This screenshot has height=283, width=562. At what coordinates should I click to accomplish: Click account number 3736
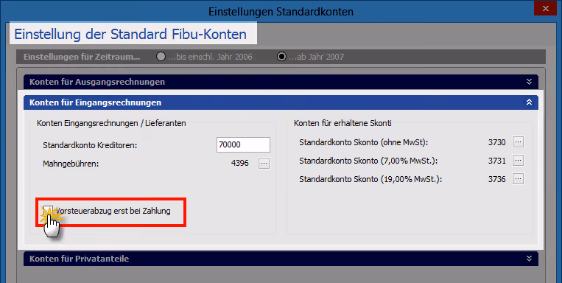click(x=496, y=179)
